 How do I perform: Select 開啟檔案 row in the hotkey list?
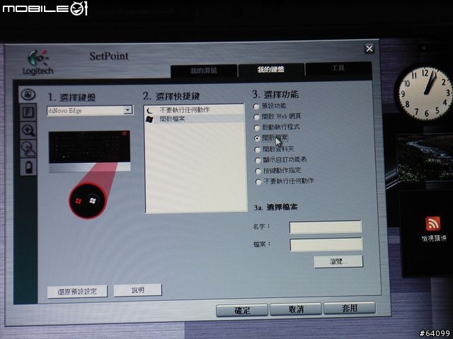click(x=195, y=119)
